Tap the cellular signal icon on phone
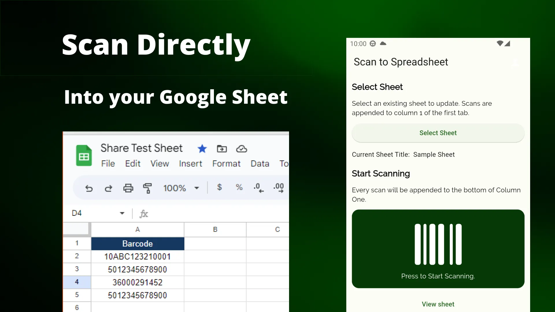Image resolution: width=555 pixels, height=312 pixels. click(x=507, y=43)
